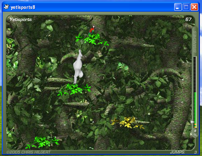Click the jumps count number 3
The width and height of the screenshot is (202, 156).
coord(196,152)
